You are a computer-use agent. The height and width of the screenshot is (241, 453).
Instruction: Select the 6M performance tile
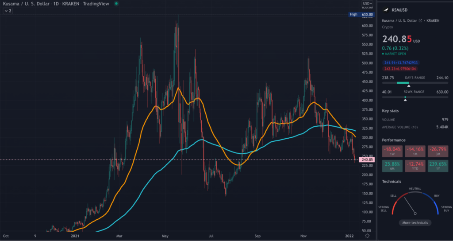pyautogui.click(x=392, y=166)
